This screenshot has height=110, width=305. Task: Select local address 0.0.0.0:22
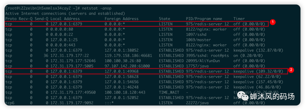point(62,35)
